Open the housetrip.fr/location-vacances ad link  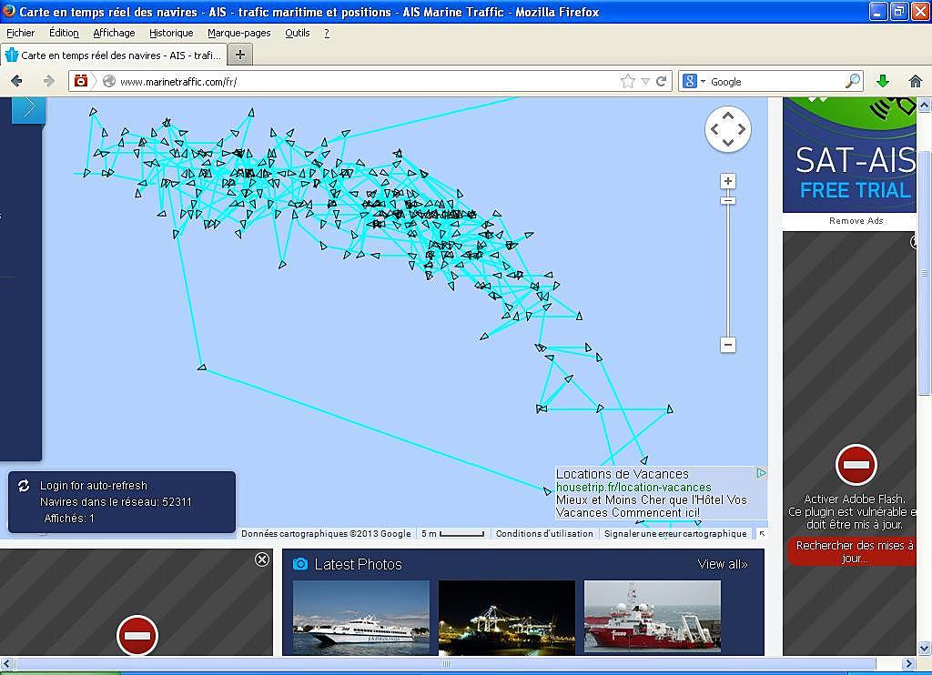point(633,488)
